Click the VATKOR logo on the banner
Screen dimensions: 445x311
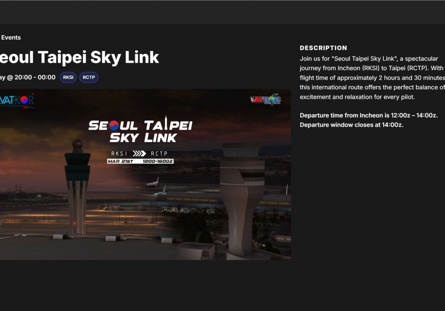17,100
